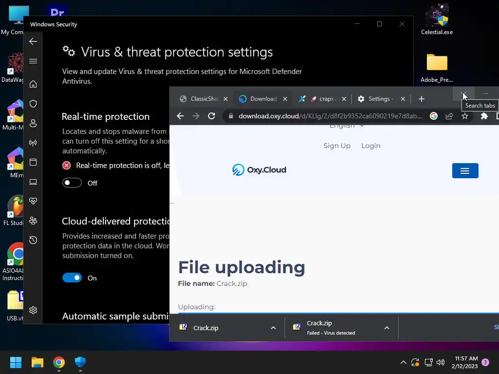Click the Oxy.Cloud logo

[x=259, y=170]
